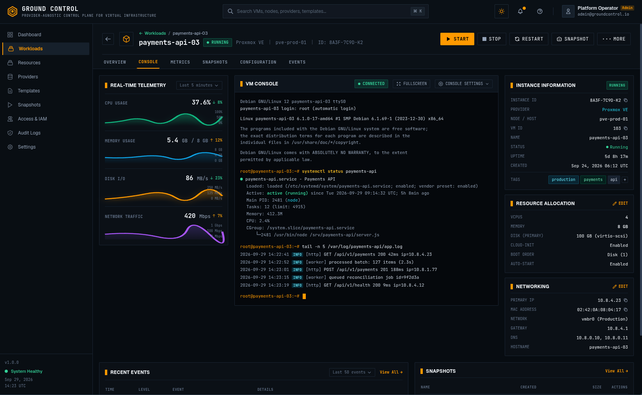Open Access & IAM in the sidebar
642x395 pixels.
(46, 119)
